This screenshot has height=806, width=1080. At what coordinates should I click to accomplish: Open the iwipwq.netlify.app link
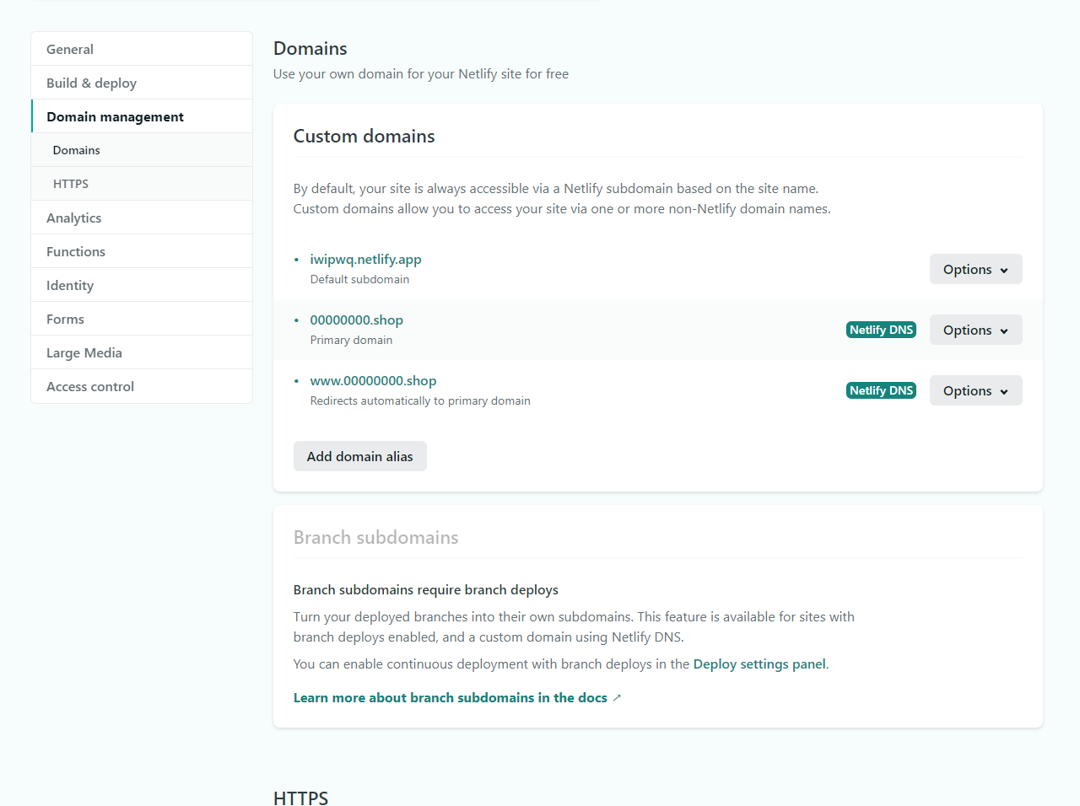tap(365, 260)
